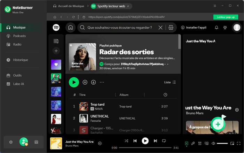Open NoteBurner settings gear
244x153 pixels.
[x=11, y=142]
